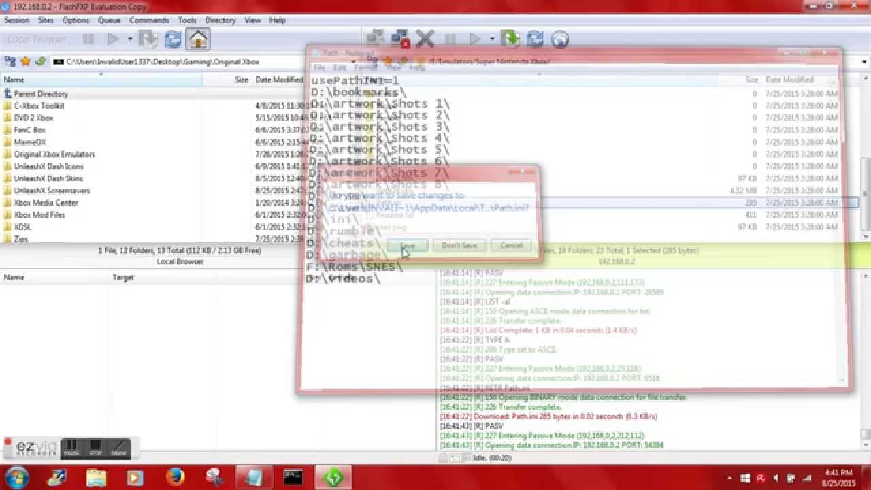
Task: Show hidden system tray icons
Action: 729,478
